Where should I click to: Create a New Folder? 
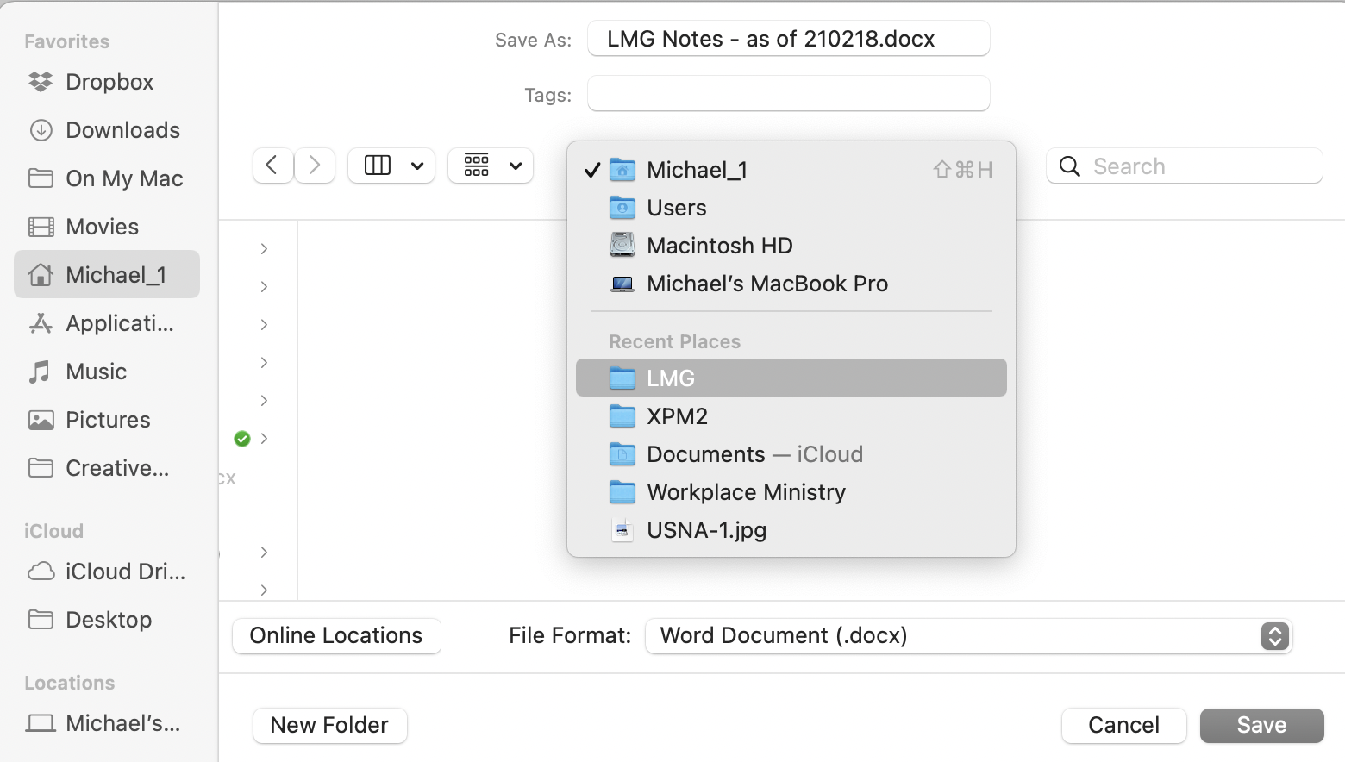[329, 726]
